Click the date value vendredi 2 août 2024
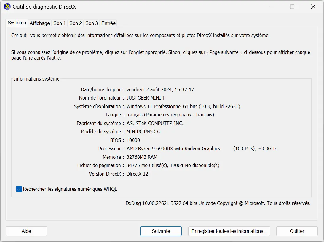Viewport: 324px width, 242px height. click(160, 89)
